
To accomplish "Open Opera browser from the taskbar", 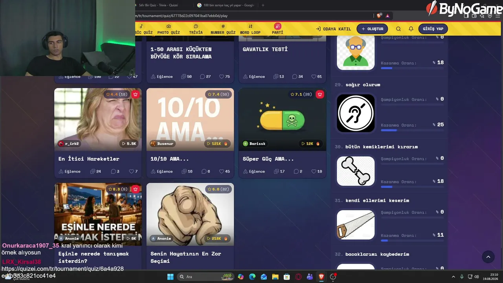I will [298, 277].
